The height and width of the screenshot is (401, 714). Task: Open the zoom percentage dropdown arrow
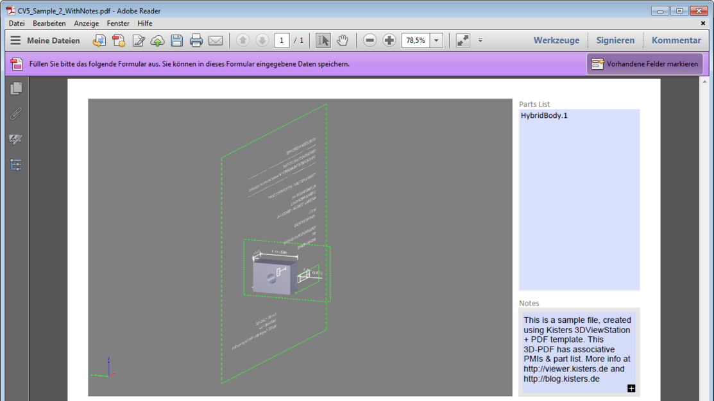click(436, 40)
